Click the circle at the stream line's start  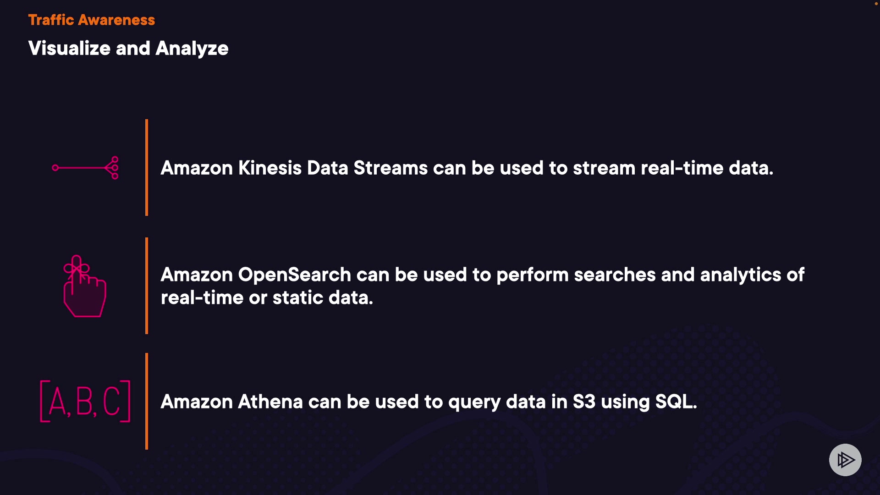(55, 168)
